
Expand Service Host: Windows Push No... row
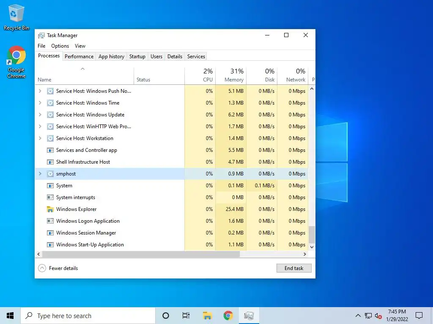pyautogui.click(x=40, y=91)
